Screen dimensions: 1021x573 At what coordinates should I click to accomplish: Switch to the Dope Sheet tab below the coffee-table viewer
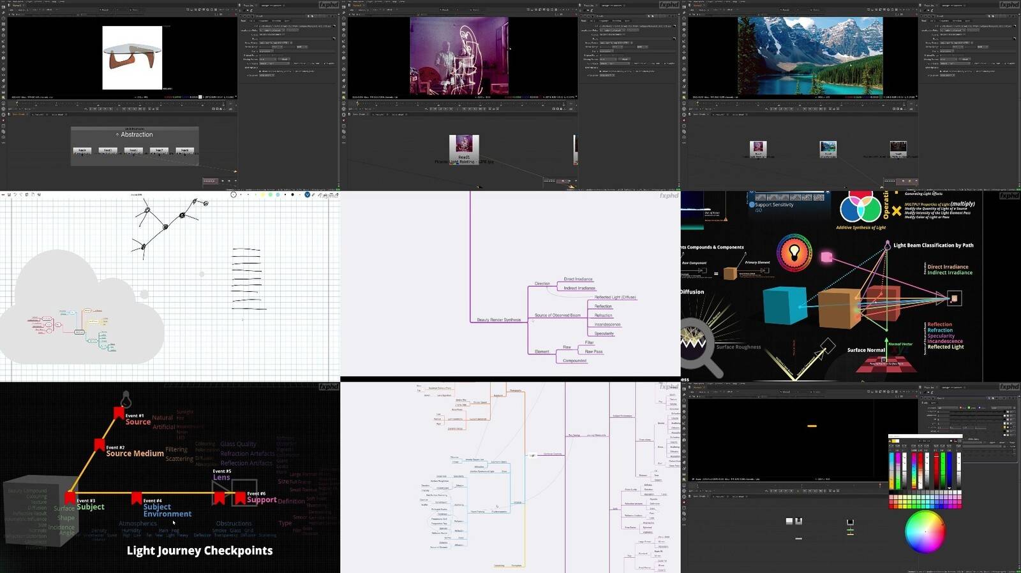point(57,114)
